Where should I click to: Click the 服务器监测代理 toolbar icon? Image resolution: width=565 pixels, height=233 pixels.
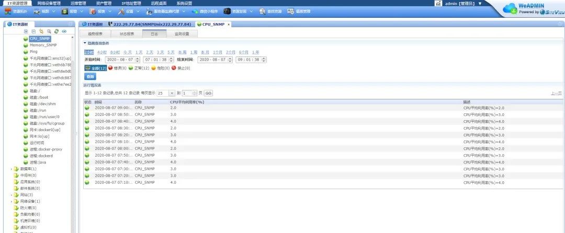[x=150, y=11]
